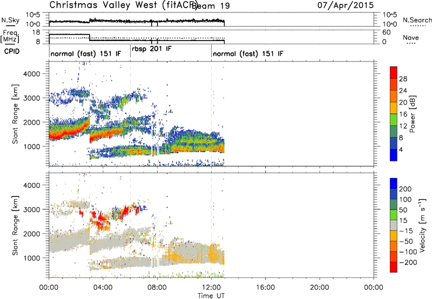Click the first 'normal (fast) 151 IF' label

coord(86,53)
